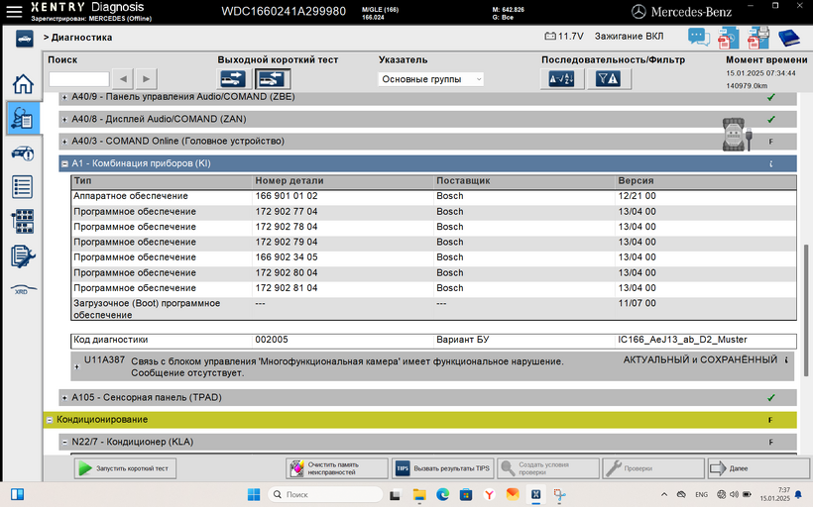Open Microsoft Edge from taskbar
Image resolution: width=813 pixels, height=507 pixels.
coord(442,494)
